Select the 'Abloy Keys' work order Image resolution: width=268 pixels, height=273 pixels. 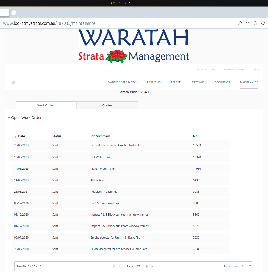coord(120,180)
